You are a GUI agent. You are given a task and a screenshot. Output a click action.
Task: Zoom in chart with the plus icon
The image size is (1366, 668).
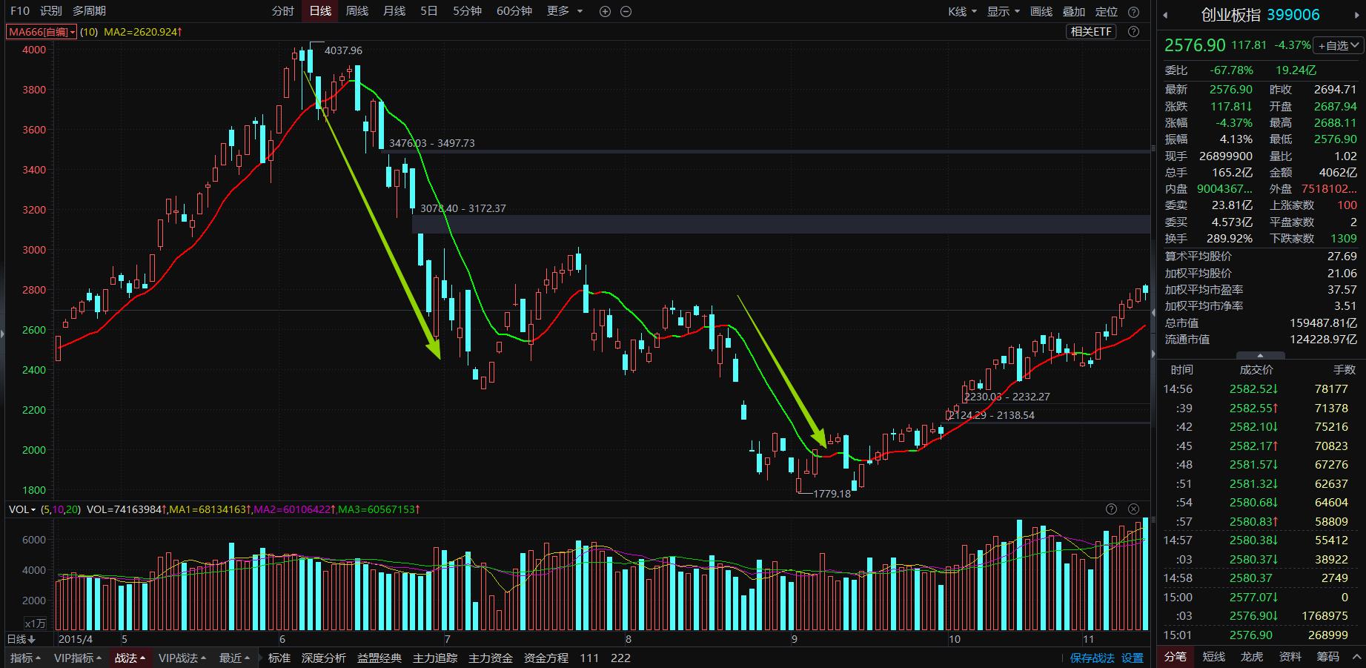[605, 11]
